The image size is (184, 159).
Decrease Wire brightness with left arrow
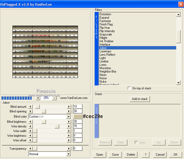point(30,136)
